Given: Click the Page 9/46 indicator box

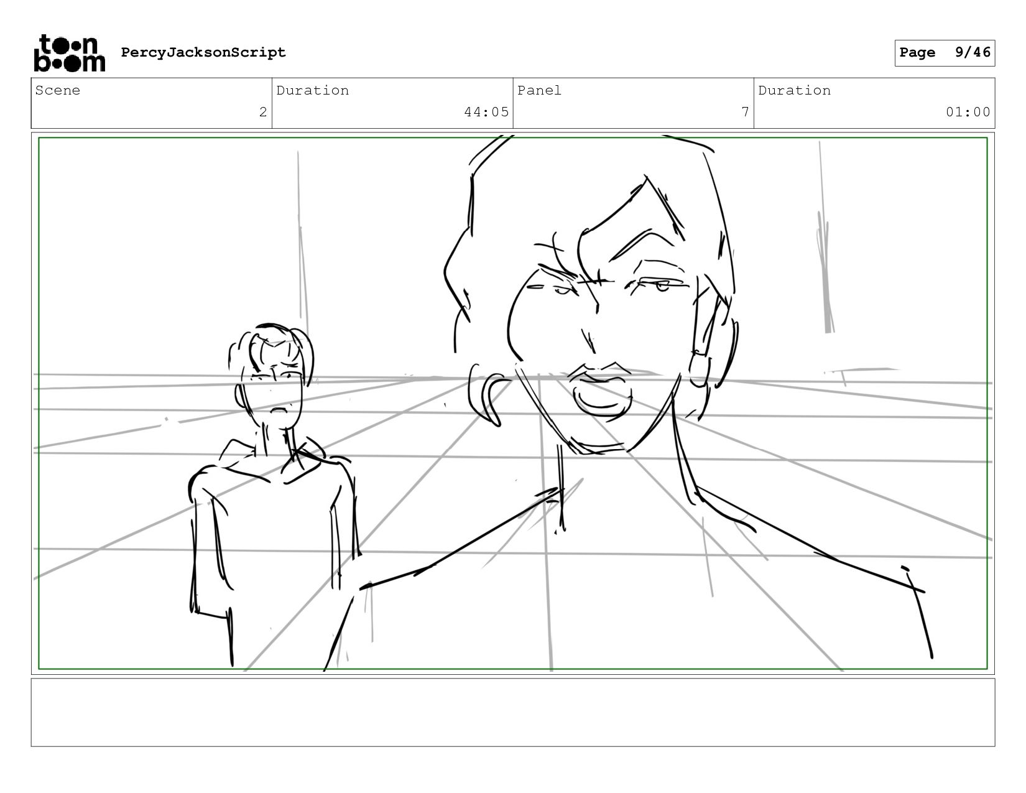Looking at the screenshot, I should click(x=945, y=53).
